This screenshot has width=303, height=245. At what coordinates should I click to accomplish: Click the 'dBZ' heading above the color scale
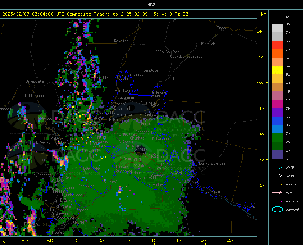285,17
